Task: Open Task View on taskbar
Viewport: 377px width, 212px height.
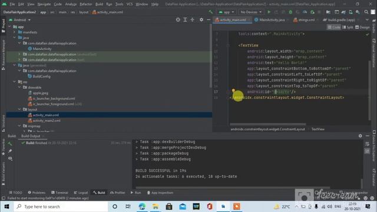Action: [x=128, y=207]
